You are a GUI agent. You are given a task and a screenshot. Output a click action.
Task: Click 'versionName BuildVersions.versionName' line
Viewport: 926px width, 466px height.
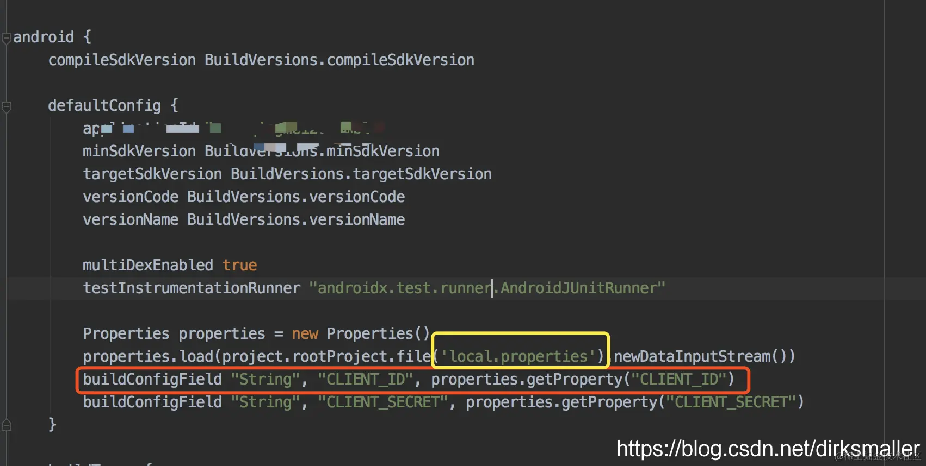tap(244, 219)
